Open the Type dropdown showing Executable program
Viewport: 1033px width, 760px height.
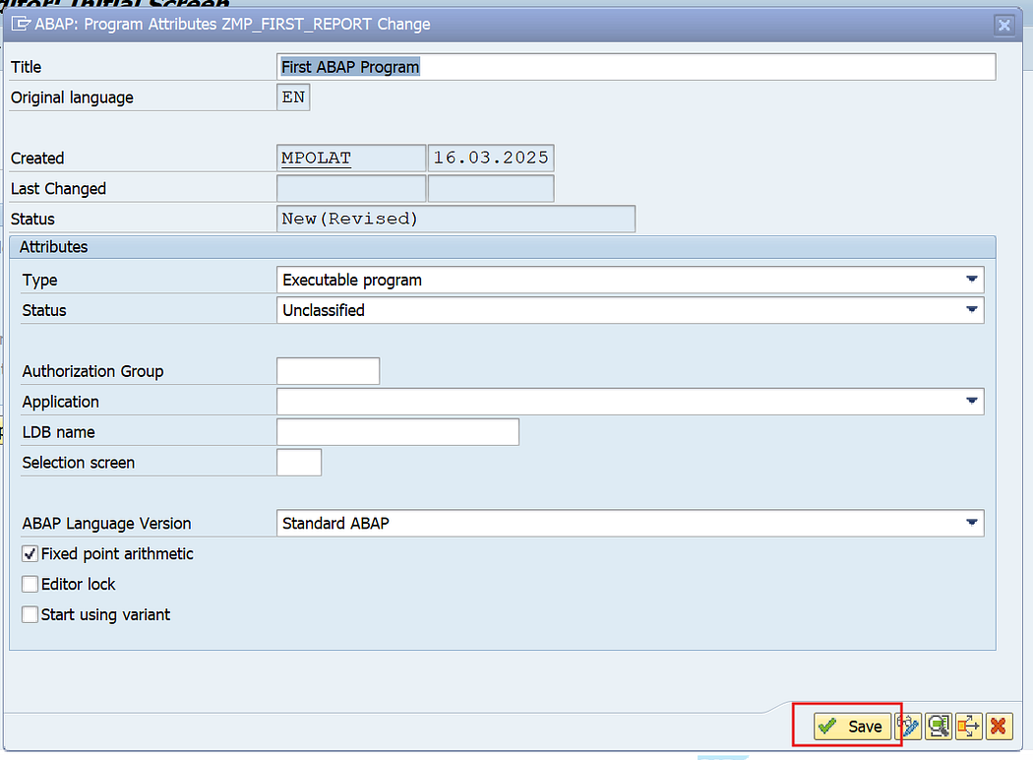(x=973, y=280)
